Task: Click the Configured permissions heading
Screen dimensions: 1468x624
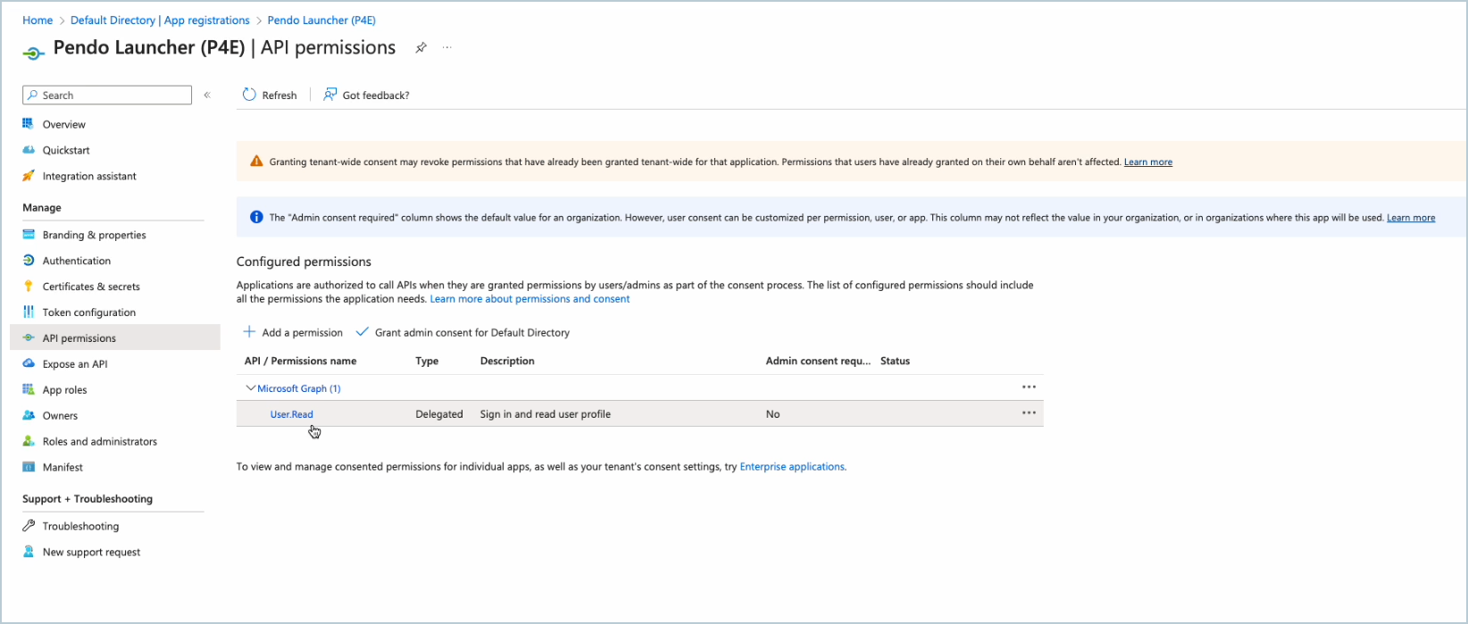Action: (304, 262)
